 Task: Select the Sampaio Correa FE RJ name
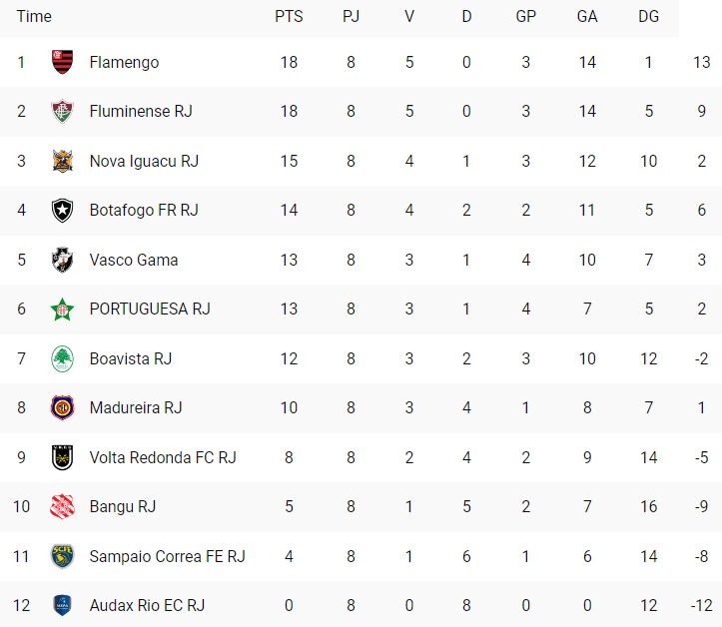click(x=167, y=556)
